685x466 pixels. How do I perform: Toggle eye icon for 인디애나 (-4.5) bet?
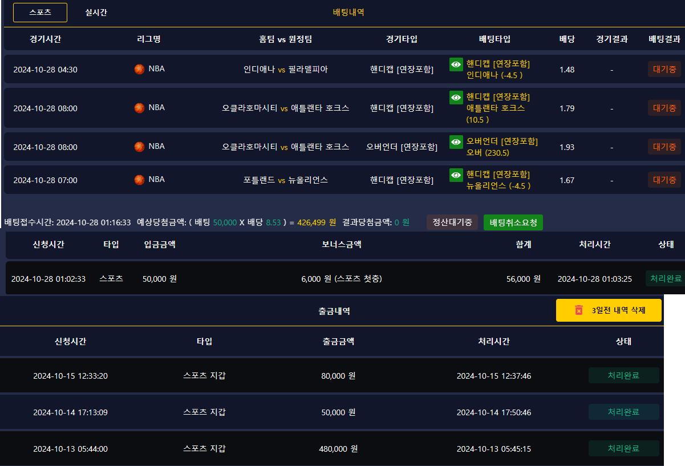pos(456,64)
